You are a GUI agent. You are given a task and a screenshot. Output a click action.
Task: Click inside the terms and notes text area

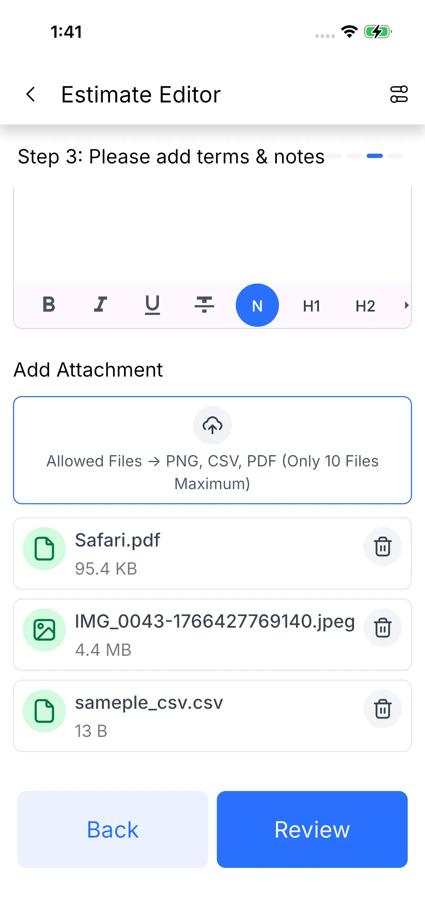click(212, 234)
